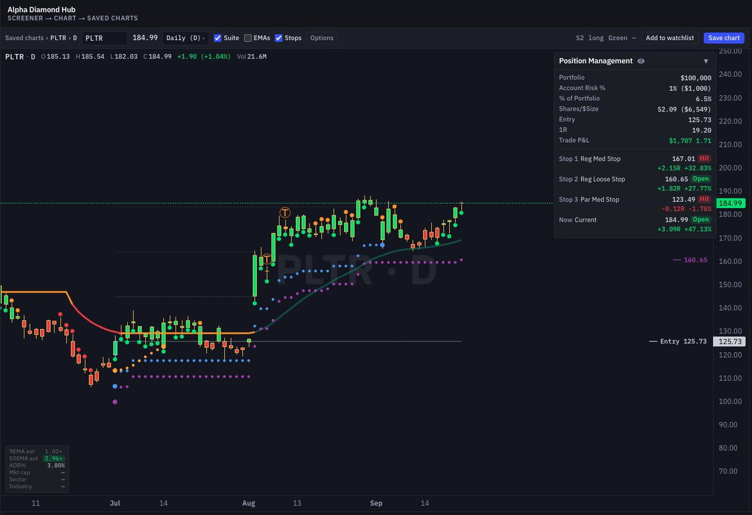
Task: Click the 184.99 current price axis tag
Action: (x=730, y=203)
